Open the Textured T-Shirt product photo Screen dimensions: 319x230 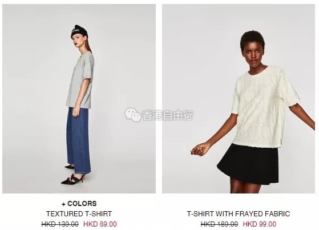(79, 99)
